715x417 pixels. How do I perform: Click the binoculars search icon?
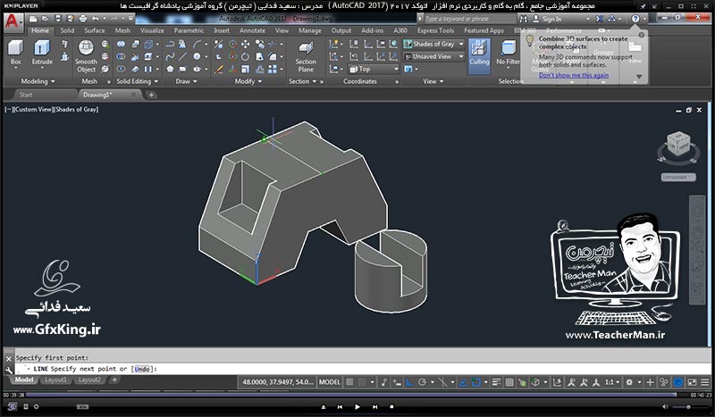[524, 19]
